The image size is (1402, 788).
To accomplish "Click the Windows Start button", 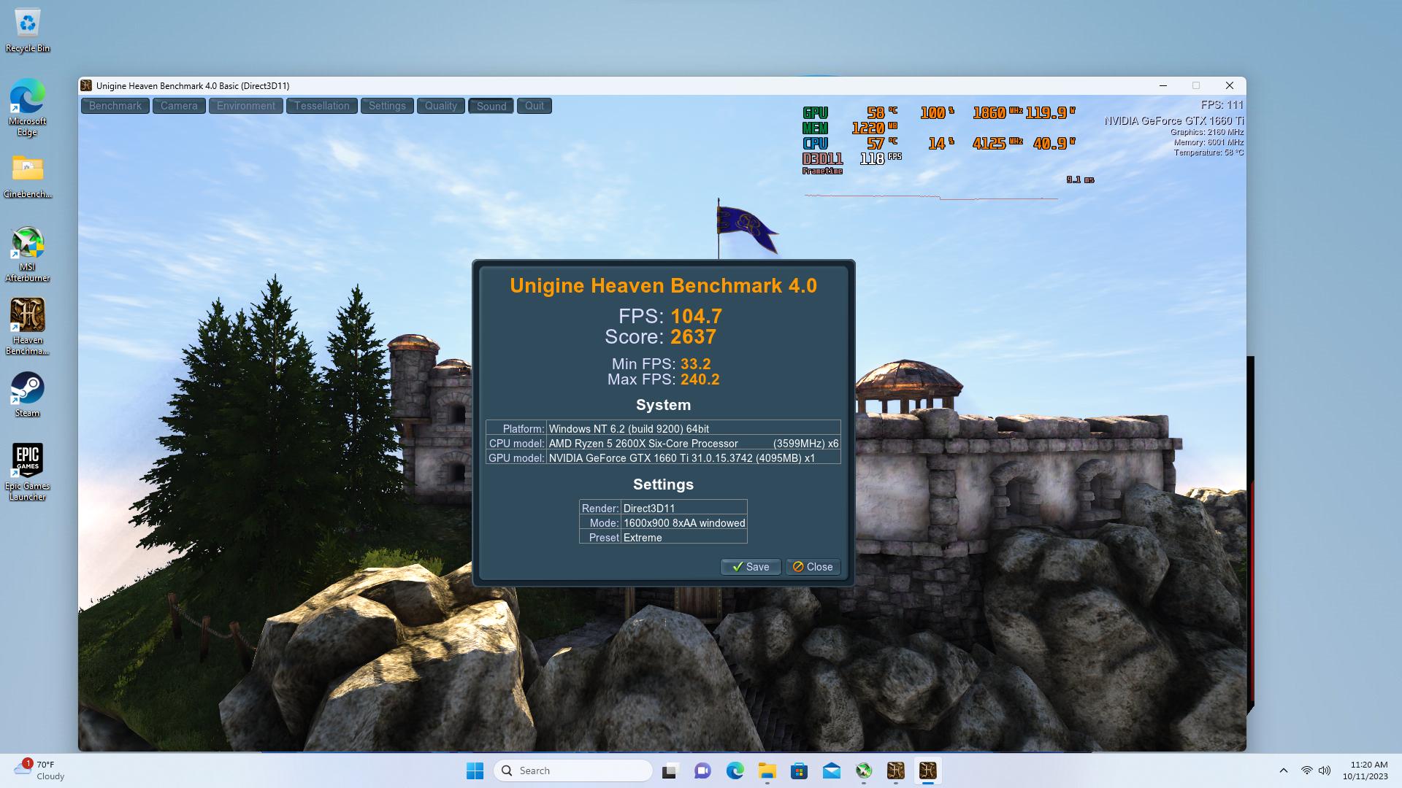I will [x=475, y=770].
